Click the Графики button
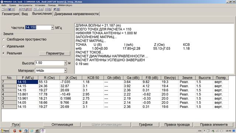This screenshot has height=133, width=236. 146,125
